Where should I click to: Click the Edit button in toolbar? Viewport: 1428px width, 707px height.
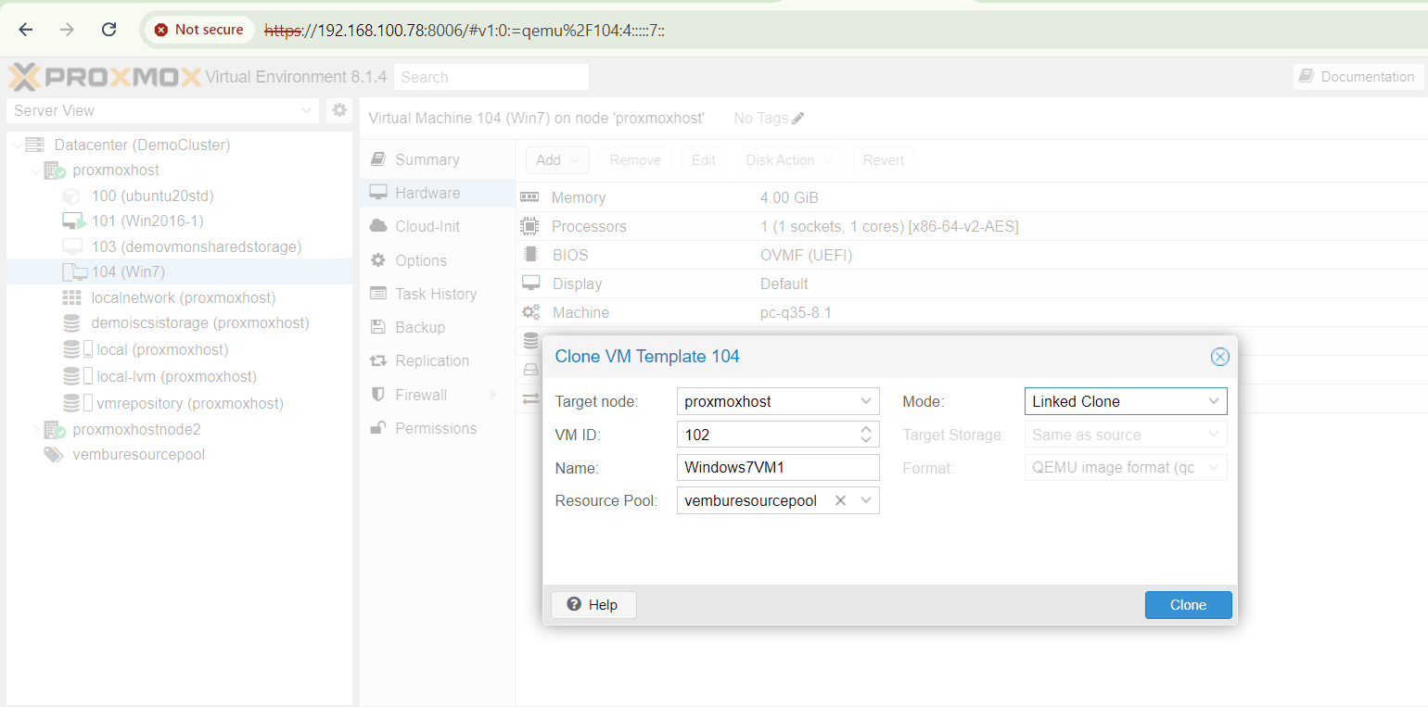point(704,160)
